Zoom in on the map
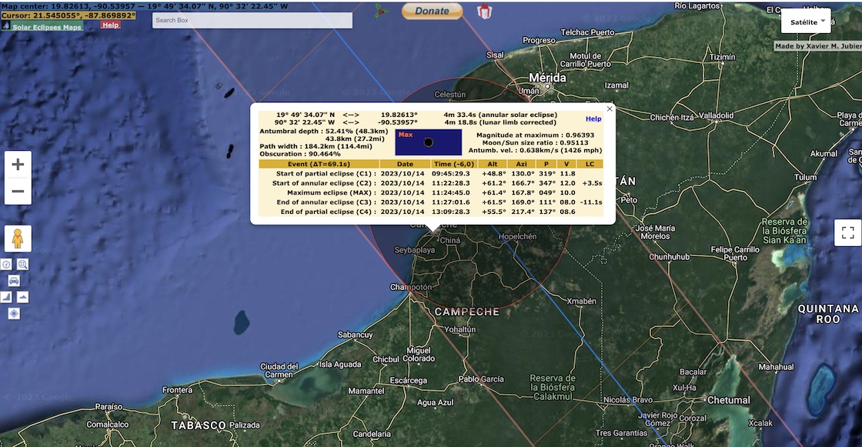Viewport: 862px width, 447px height. [x=18, y=165]
